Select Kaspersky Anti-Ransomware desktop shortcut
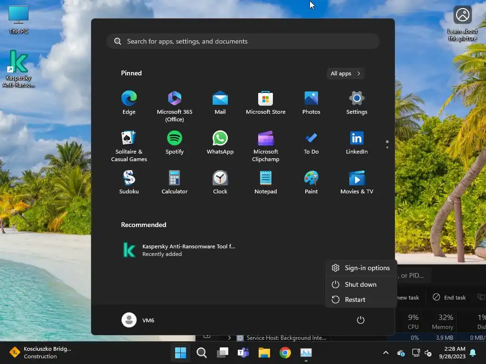The height and width of the screenshot is (364, 486). [x=19, y=69]
